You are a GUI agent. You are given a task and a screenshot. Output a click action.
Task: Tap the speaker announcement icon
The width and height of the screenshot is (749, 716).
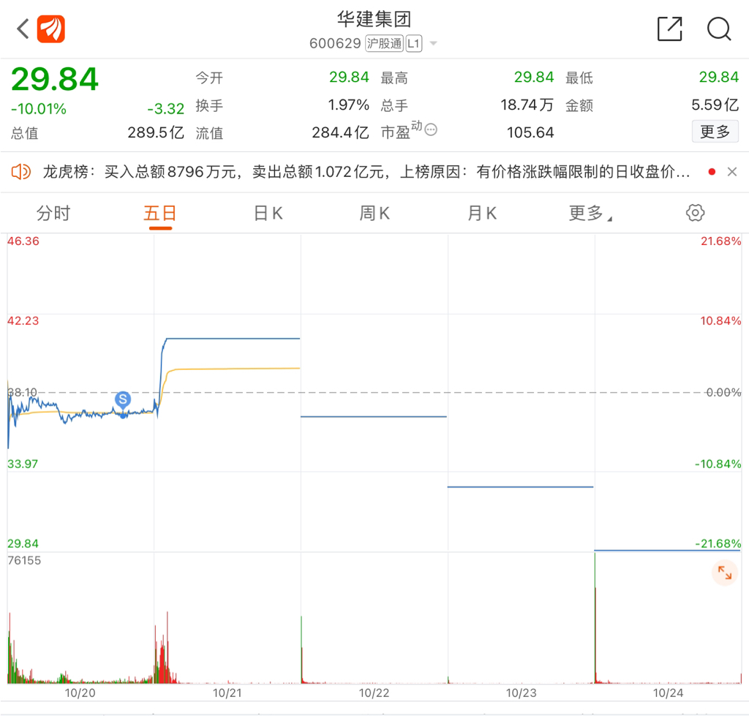coord(21,171)
